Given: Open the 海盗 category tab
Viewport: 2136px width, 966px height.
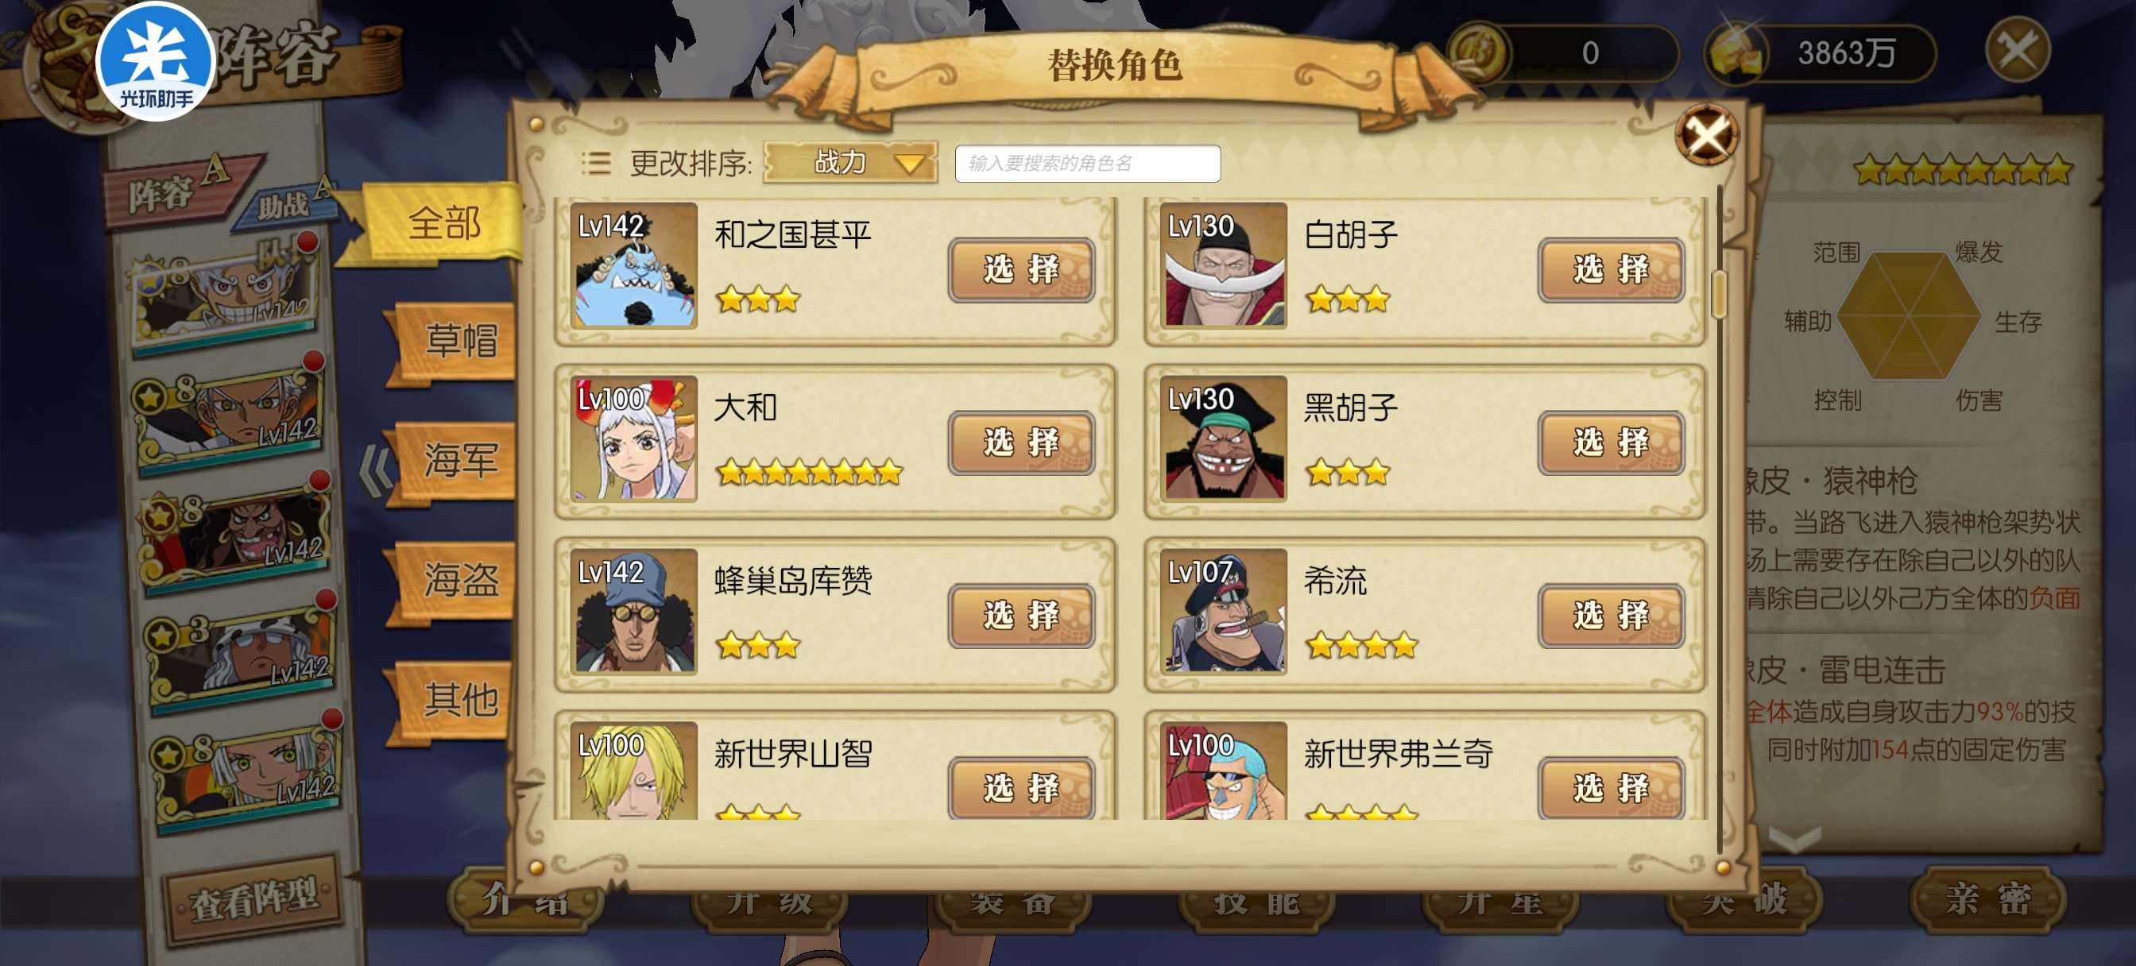Looking at the screenshot, I should coord(458,580).
